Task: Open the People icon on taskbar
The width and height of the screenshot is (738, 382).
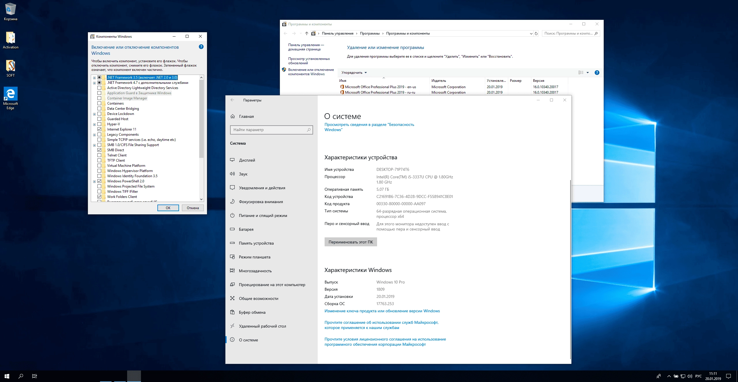Action: [659, 376]
